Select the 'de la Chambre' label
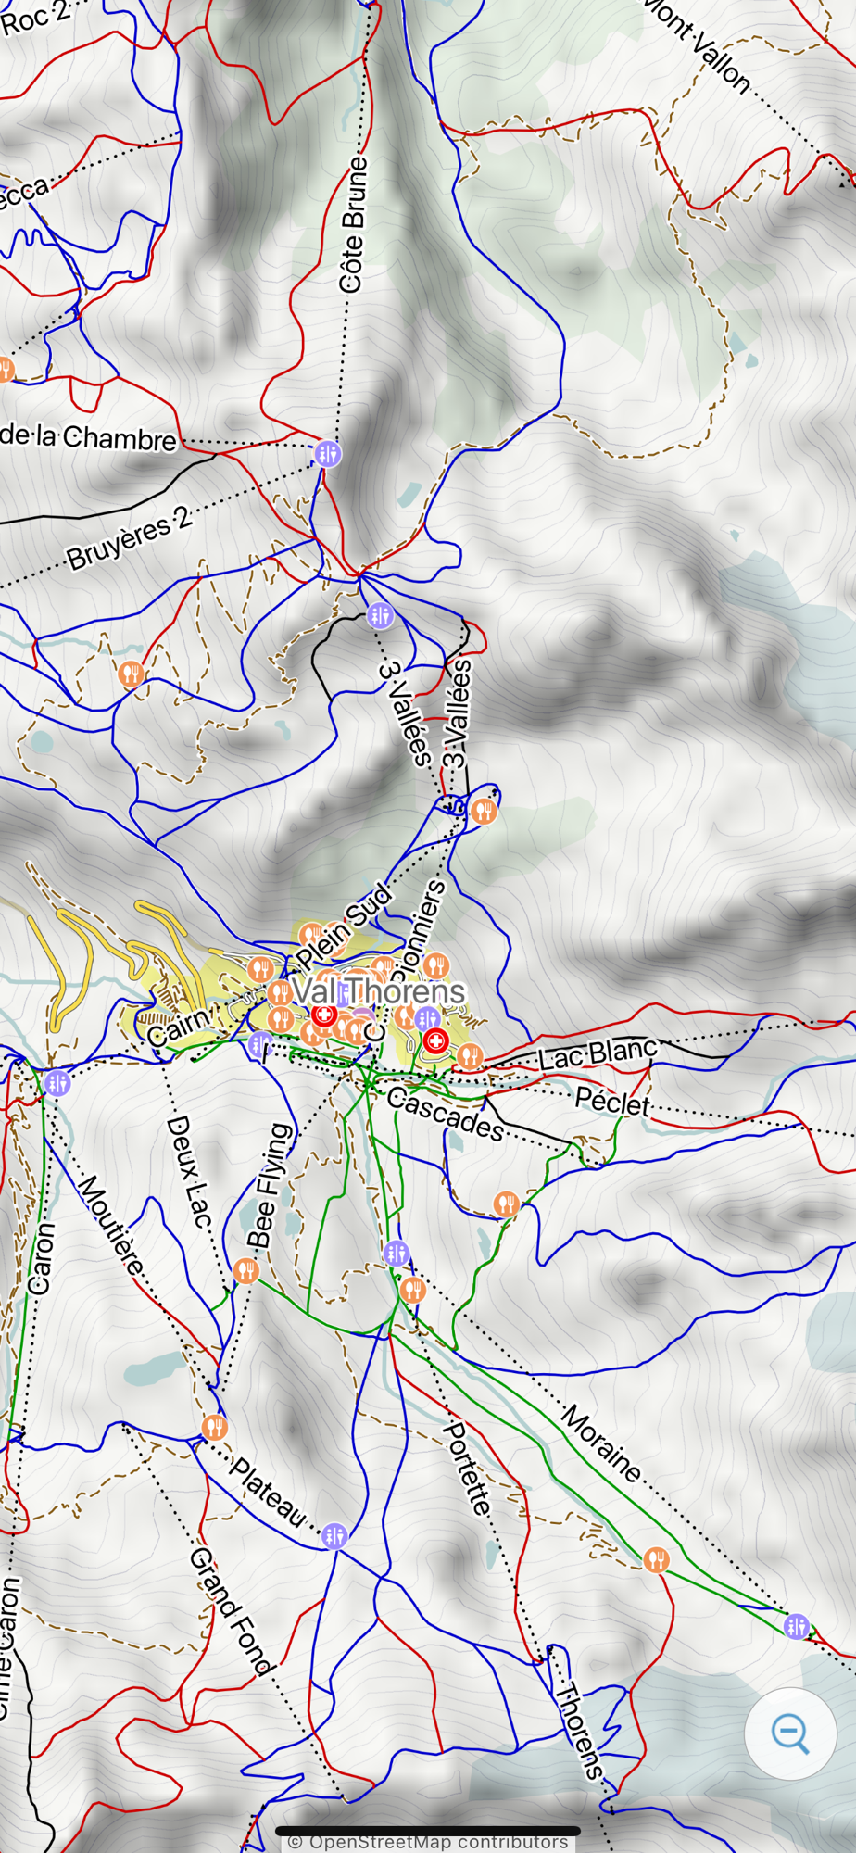Screen dimensions: 856x1853 [88, 436]
